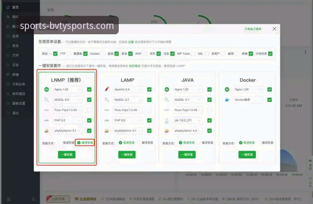Click the Apache feather icon in LAMP card
The height and width of the screenshot is (204, 313).
(107, 89)
